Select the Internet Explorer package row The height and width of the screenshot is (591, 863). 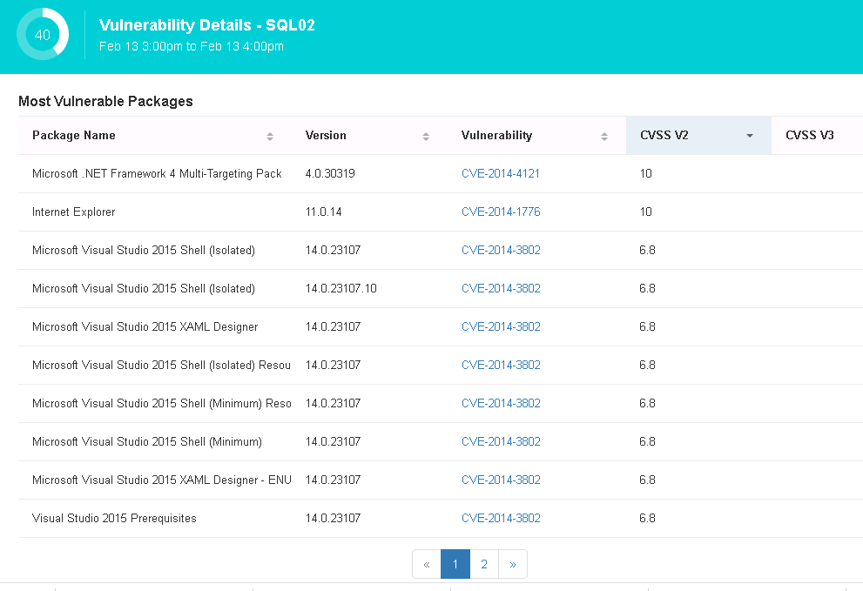coord(74,212)
